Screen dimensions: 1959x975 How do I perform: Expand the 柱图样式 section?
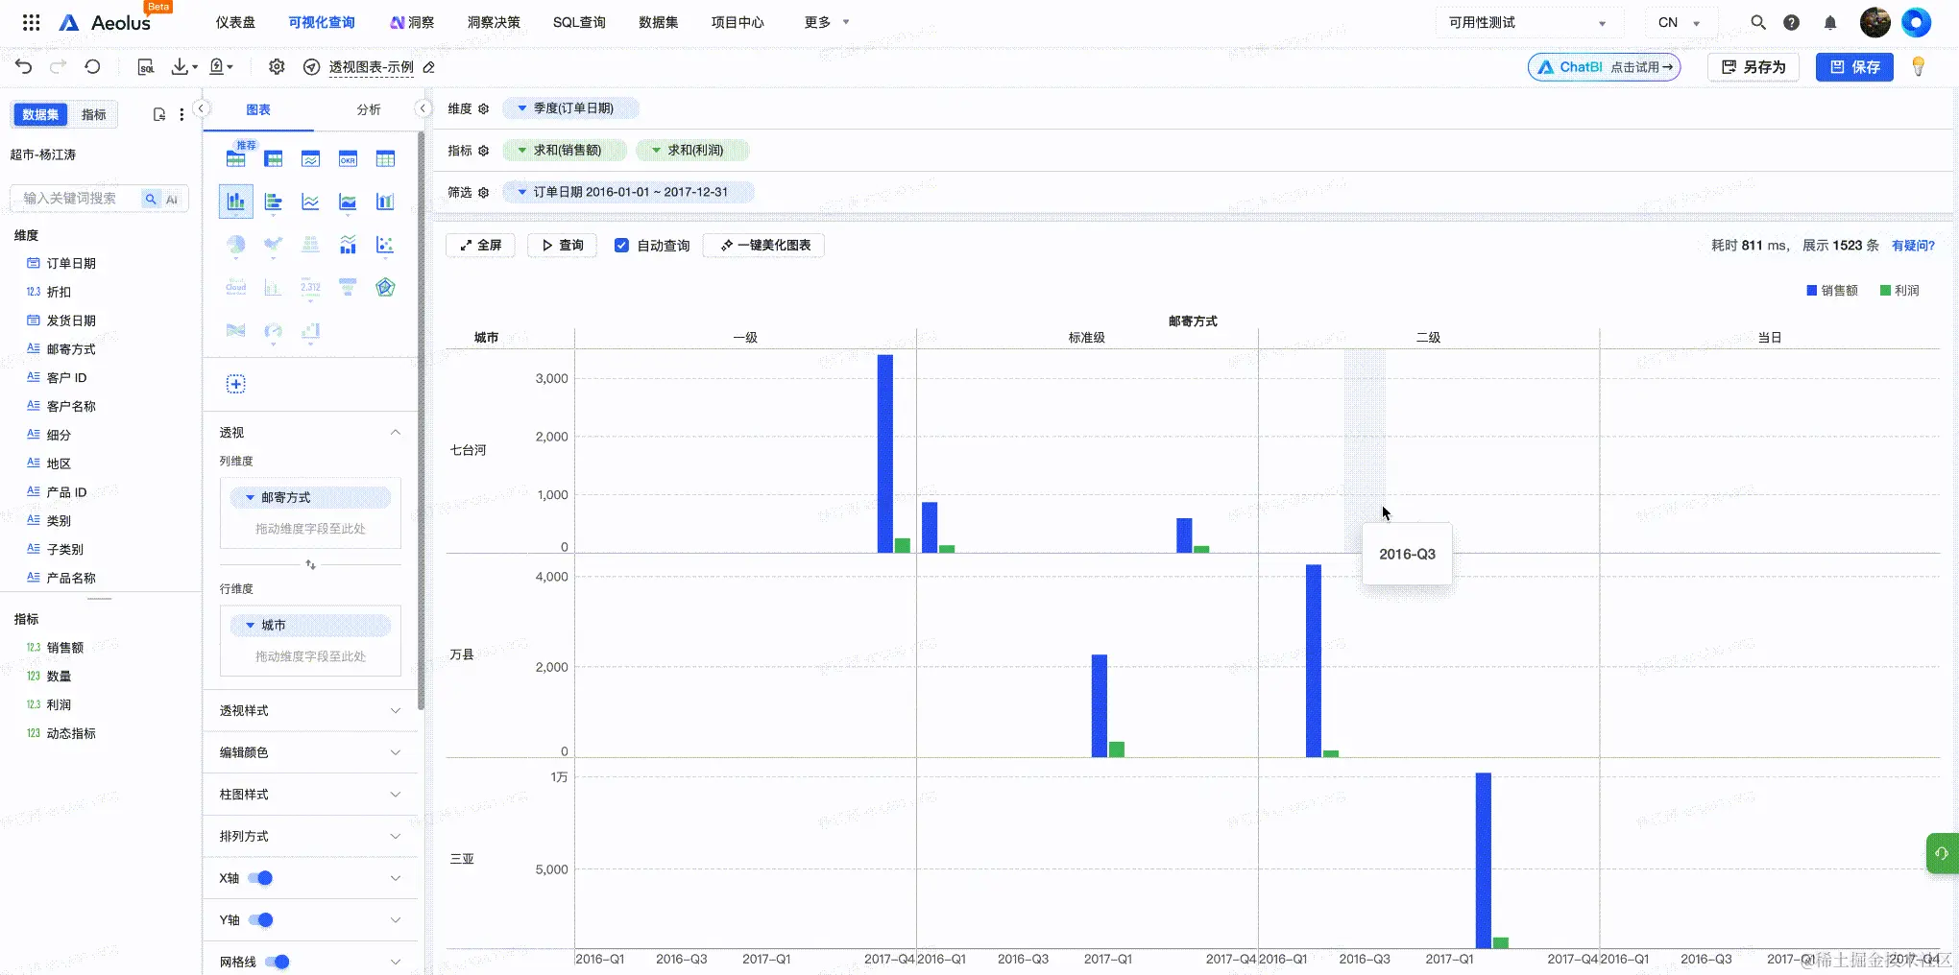(x=310, y=795)
